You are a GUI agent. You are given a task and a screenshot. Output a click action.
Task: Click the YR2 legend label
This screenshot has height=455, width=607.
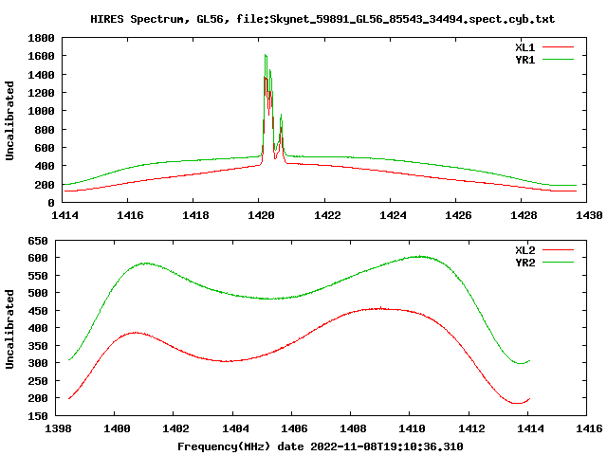(524, 263)
